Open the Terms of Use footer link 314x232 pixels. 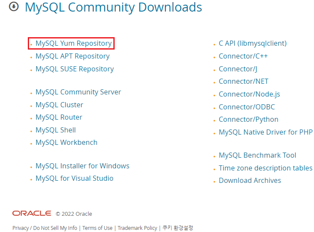[98, 228]
